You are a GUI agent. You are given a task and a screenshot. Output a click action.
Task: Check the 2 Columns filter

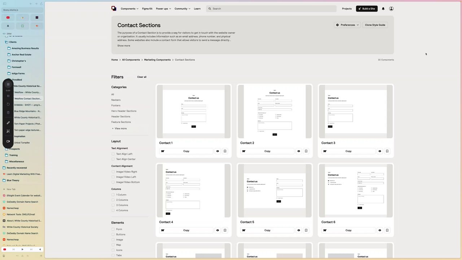pos(113,200)
